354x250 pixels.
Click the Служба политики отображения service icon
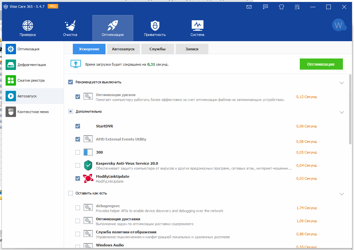point(88,234)
